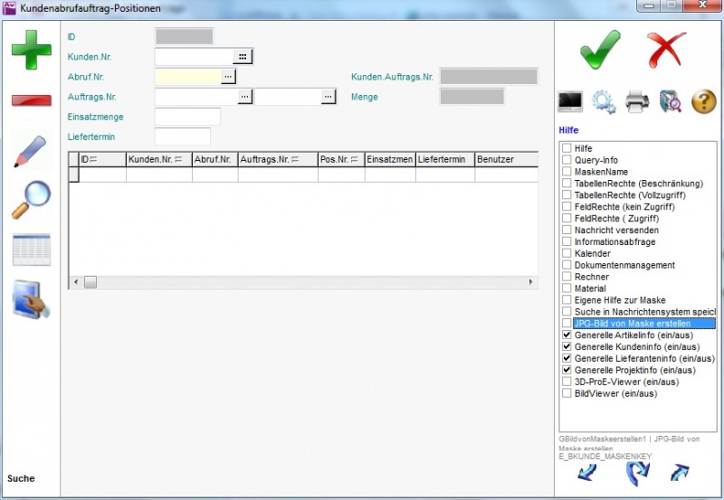Viewport: 724px width, 500px height.
Task: Toggle Generelle Kundeninfo checkbox
Action: (x=567, y=347)
